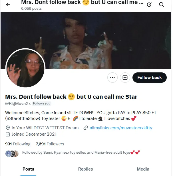
Task: Switch to the Replies tab
Action: (86, 169)
